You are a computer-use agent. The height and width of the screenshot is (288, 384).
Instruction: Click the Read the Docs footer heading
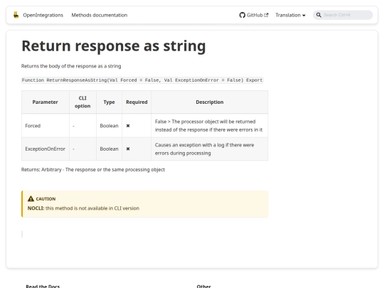tap(43, 286)
